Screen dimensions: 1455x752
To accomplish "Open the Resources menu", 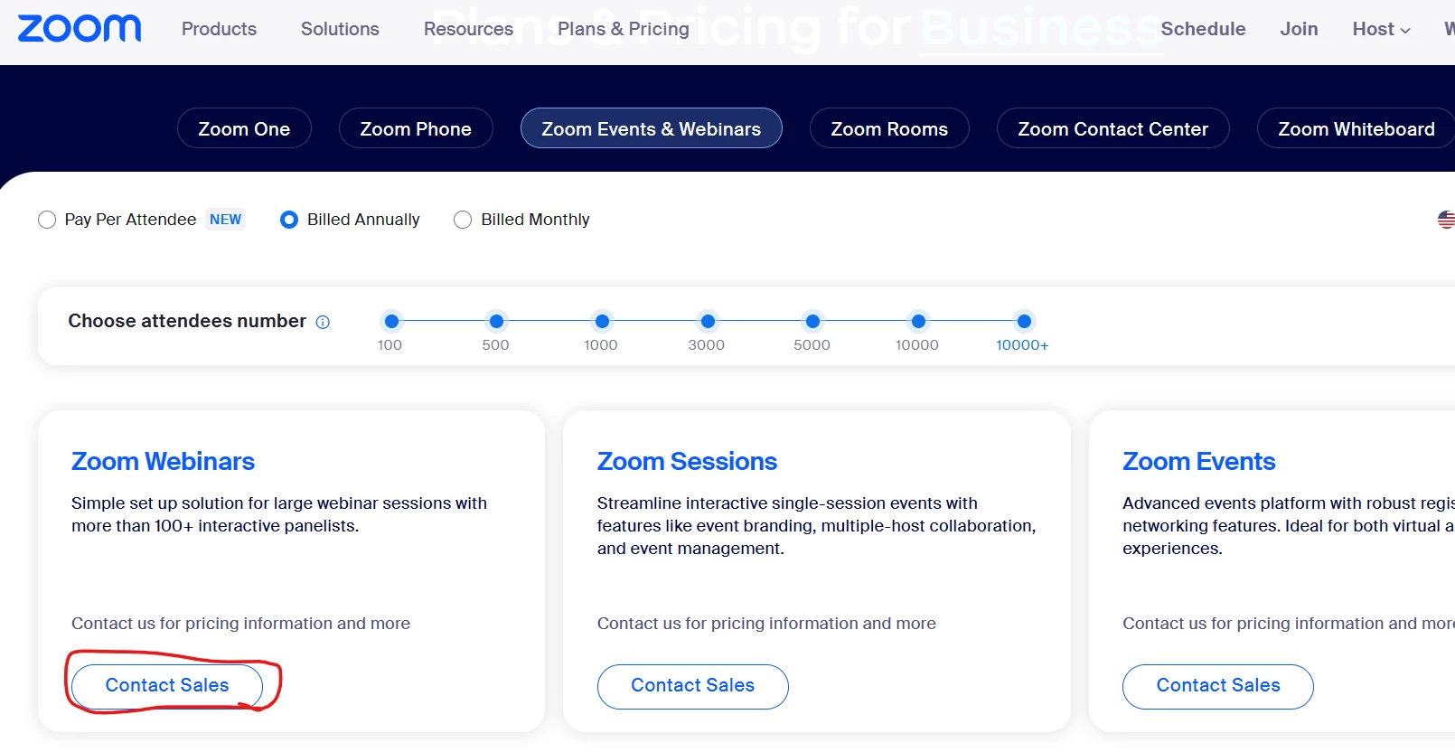I will point(468,29).
